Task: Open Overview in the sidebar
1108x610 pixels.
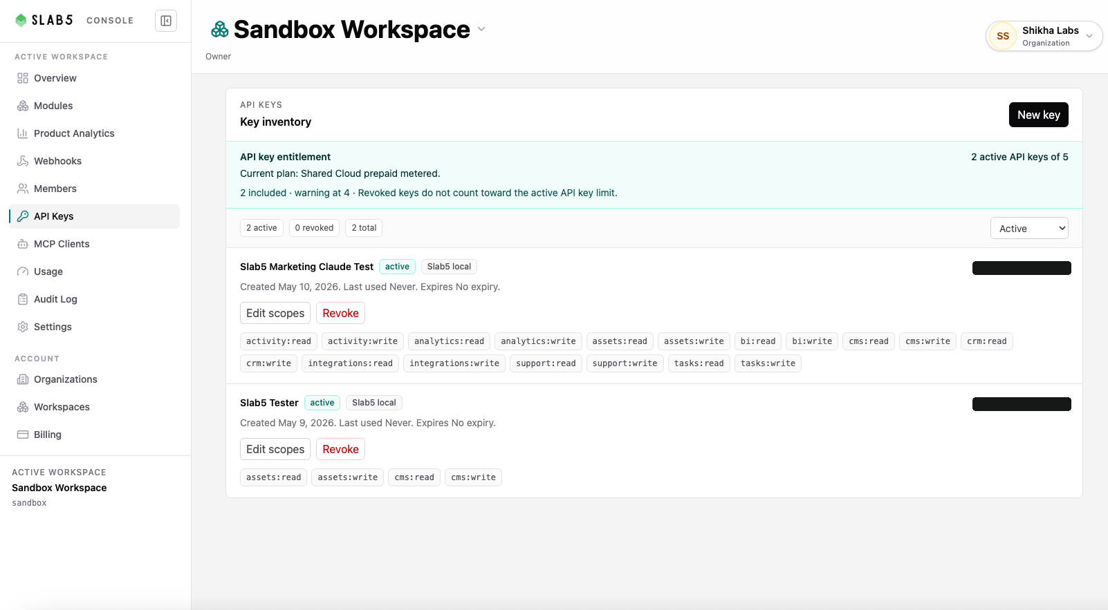Action: [x=94, y=78]
